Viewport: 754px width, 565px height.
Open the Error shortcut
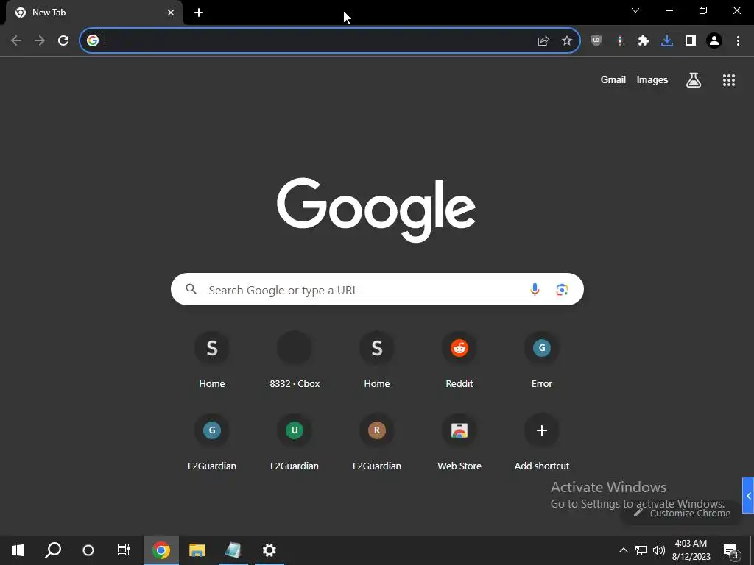coord(542,359)
